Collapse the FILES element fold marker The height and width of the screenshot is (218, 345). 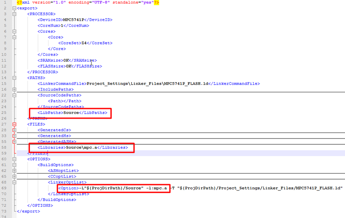click(x=14, y=124)
